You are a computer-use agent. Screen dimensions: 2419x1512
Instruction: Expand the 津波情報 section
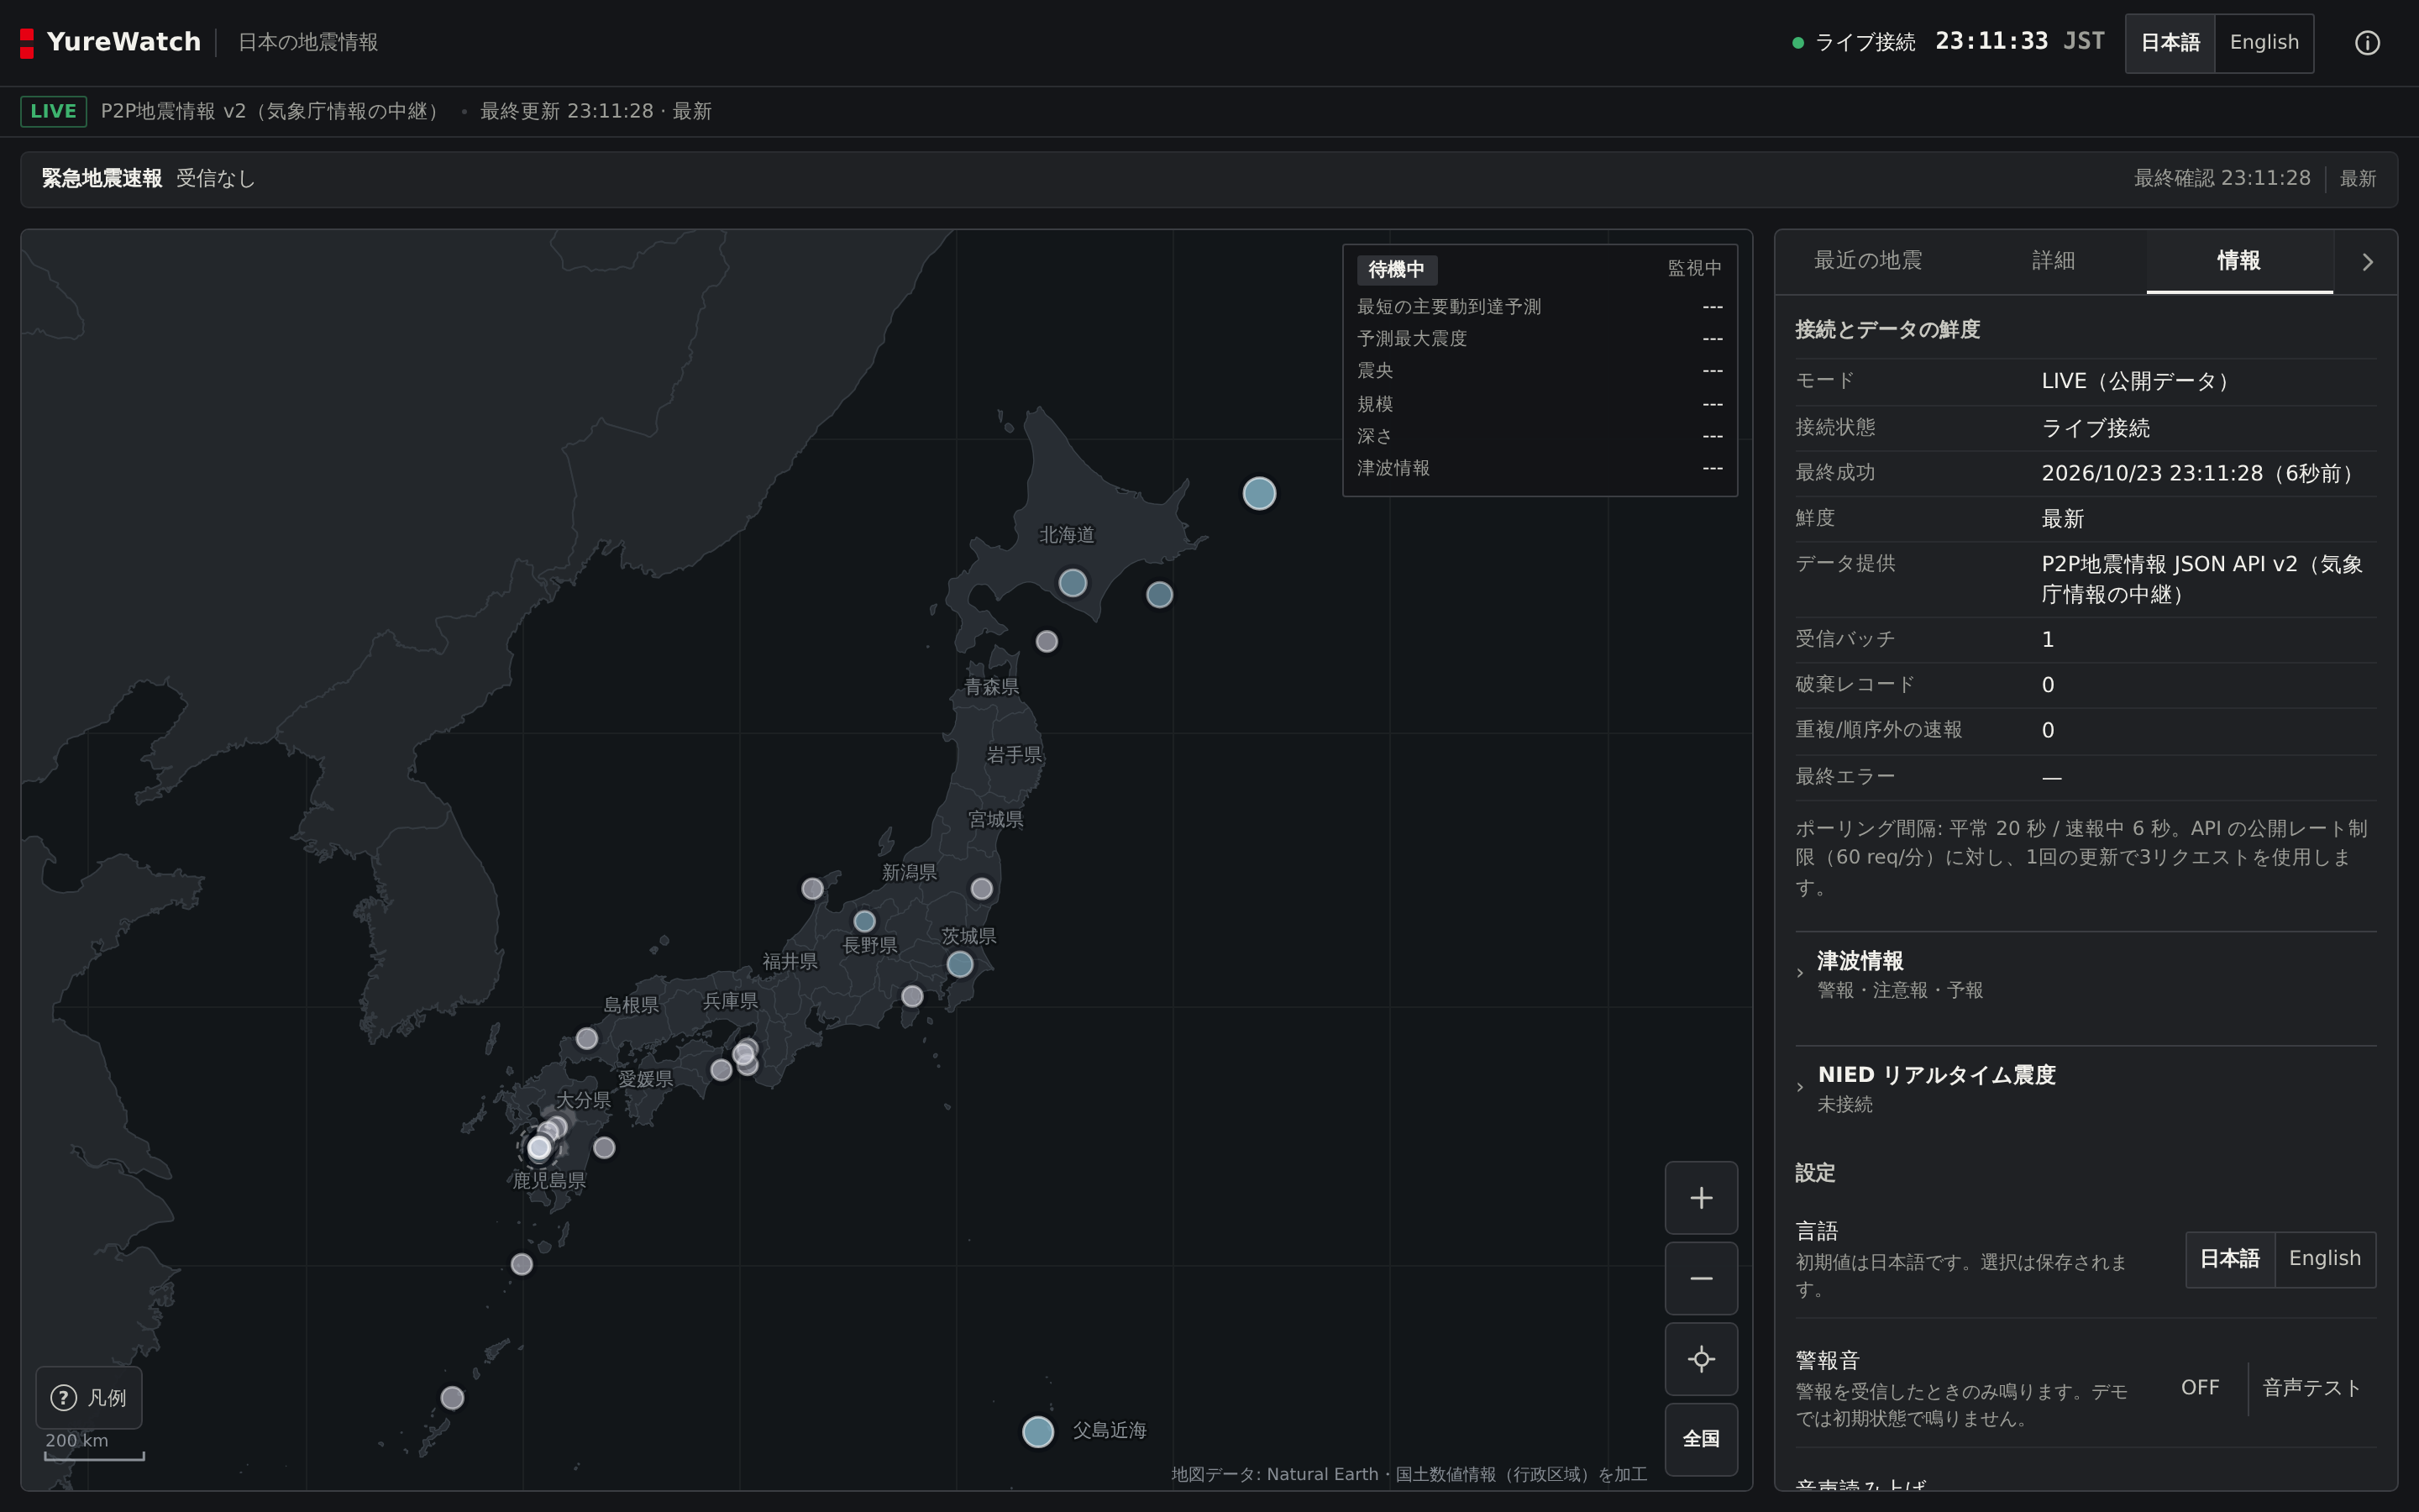point(2086,974)
